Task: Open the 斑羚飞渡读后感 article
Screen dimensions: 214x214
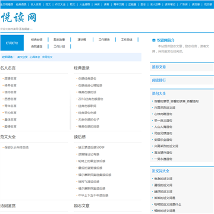Action: click(89, 182)
